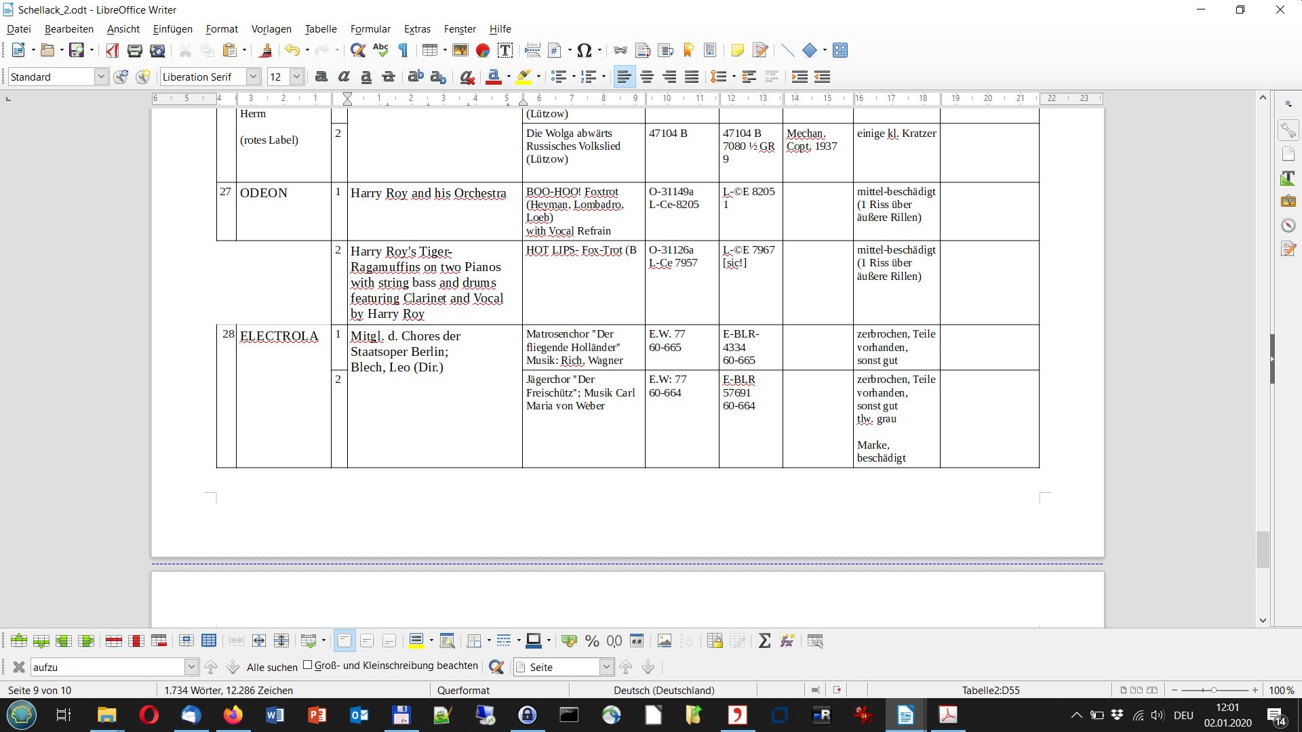Open the Seite navigate-by dropdown

(606, 667)
